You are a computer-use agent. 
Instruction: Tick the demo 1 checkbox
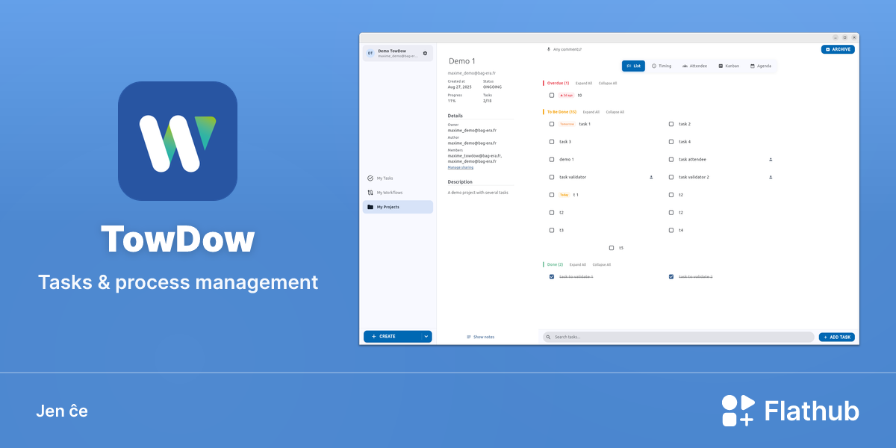[x=552, y=159]
